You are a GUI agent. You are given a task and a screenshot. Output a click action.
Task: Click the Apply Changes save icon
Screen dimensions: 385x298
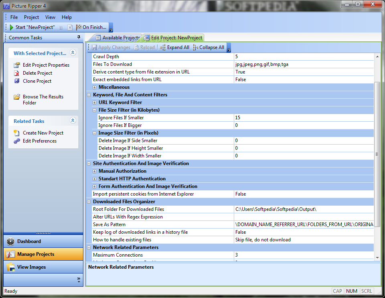pos(94,47)
